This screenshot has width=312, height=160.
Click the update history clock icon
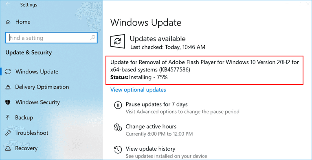pos(118,149)
